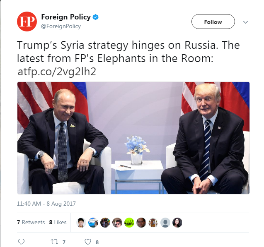Open the Foreign Policy display name
264x247 pixels.
pyautogui.click(x=66, y=17)
